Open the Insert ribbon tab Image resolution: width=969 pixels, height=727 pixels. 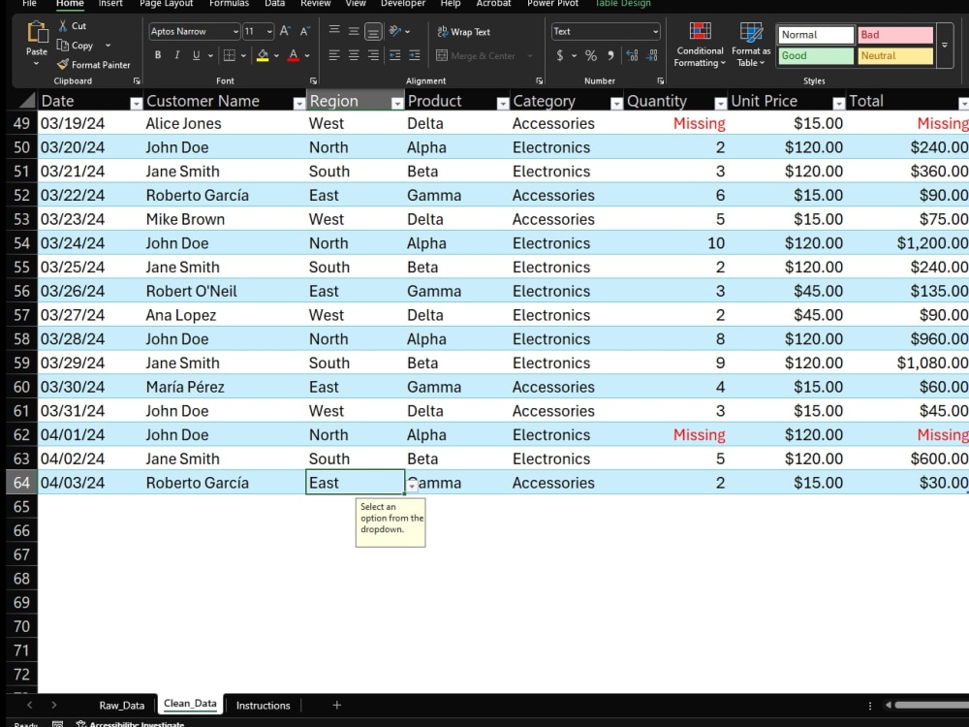[110, 4]
